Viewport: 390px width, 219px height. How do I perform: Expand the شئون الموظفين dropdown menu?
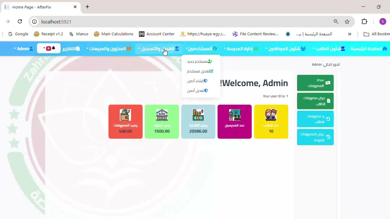coord(286,49)
